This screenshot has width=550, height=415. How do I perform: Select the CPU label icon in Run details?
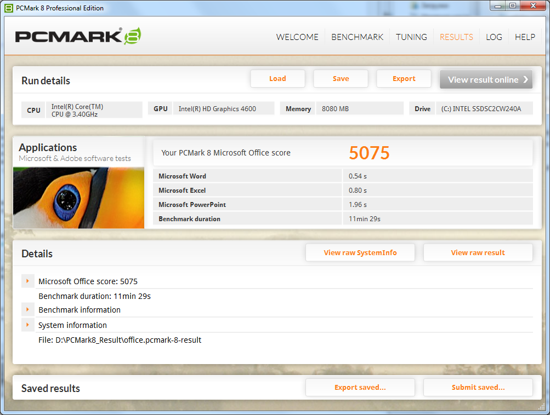pos(33,109)
